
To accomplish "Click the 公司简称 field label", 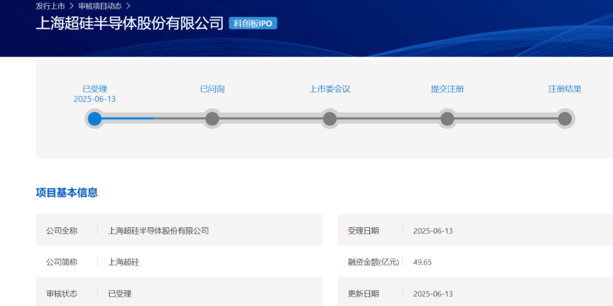I will tap(62, 262).
